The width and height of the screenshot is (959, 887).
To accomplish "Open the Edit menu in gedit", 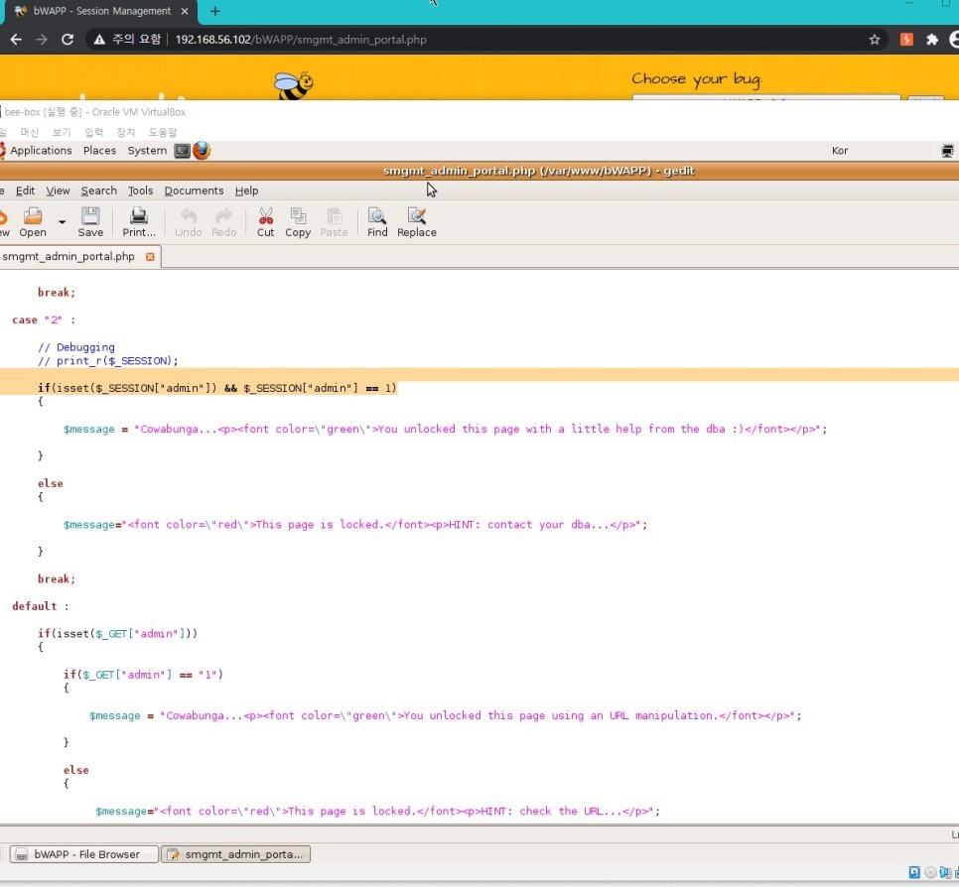I will click(x=25, y=190).
